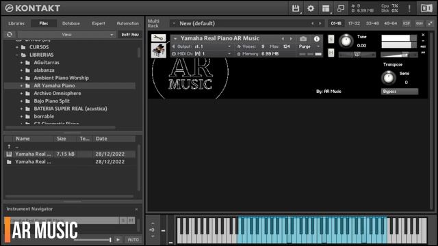Open the Yamaha Real folder entry
438x246 pixels.
point(70,162)
